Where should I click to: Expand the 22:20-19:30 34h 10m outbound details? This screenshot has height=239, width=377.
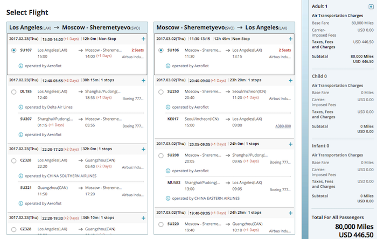click(x=143, y=218)
